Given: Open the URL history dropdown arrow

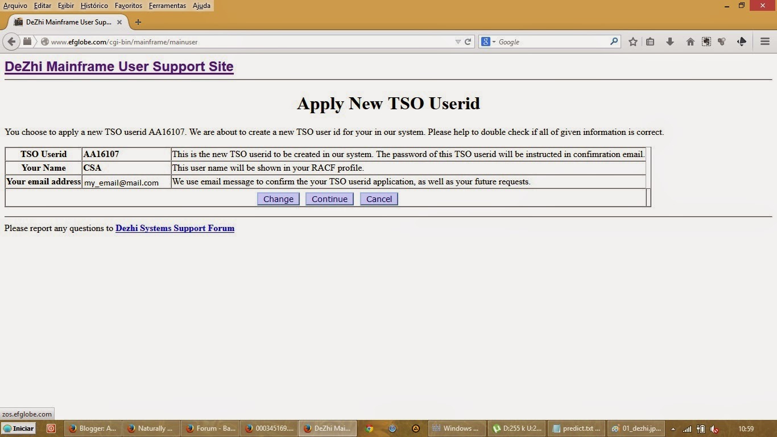Looking at the screenshot, I should tap(458, 42).
